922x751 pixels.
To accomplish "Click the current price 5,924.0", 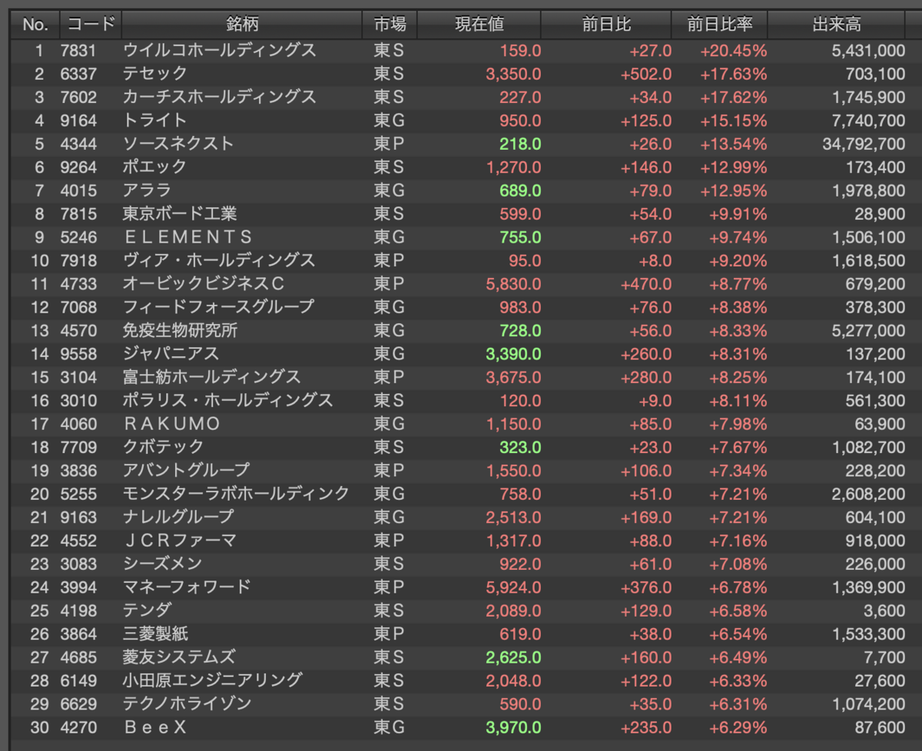I will tap(513, 587).
